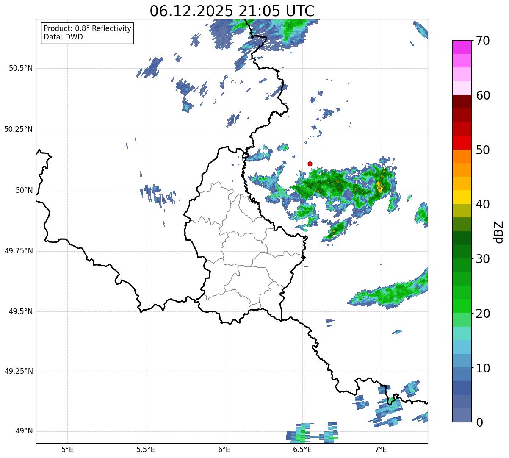Click the 'Data: DWD' text

[63, 37]
